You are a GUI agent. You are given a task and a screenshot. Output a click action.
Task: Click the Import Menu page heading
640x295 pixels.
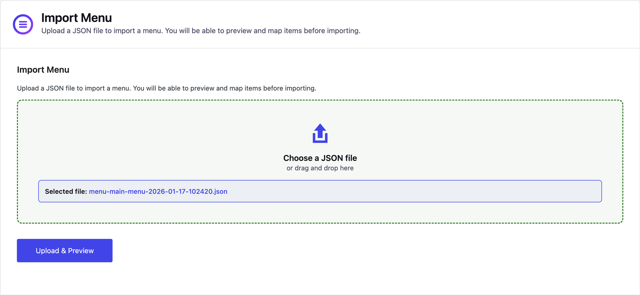[77, 18]
